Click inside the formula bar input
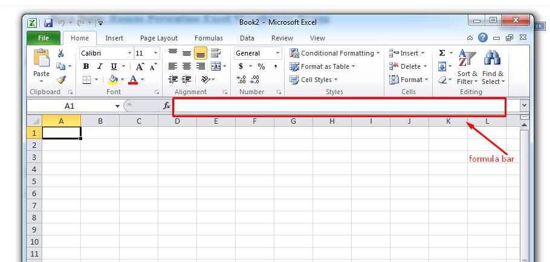This screenshot has height=262, width=550. 339,106
